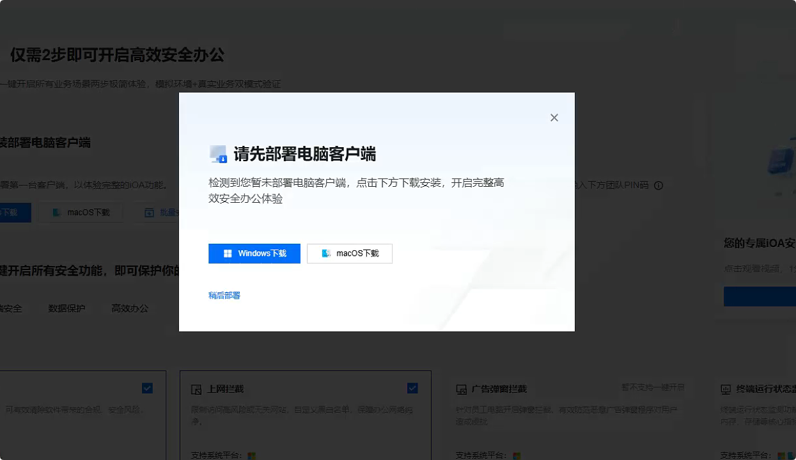
Task: Click the computer download icon beside the dialog title
Action: tap(219, 154)
